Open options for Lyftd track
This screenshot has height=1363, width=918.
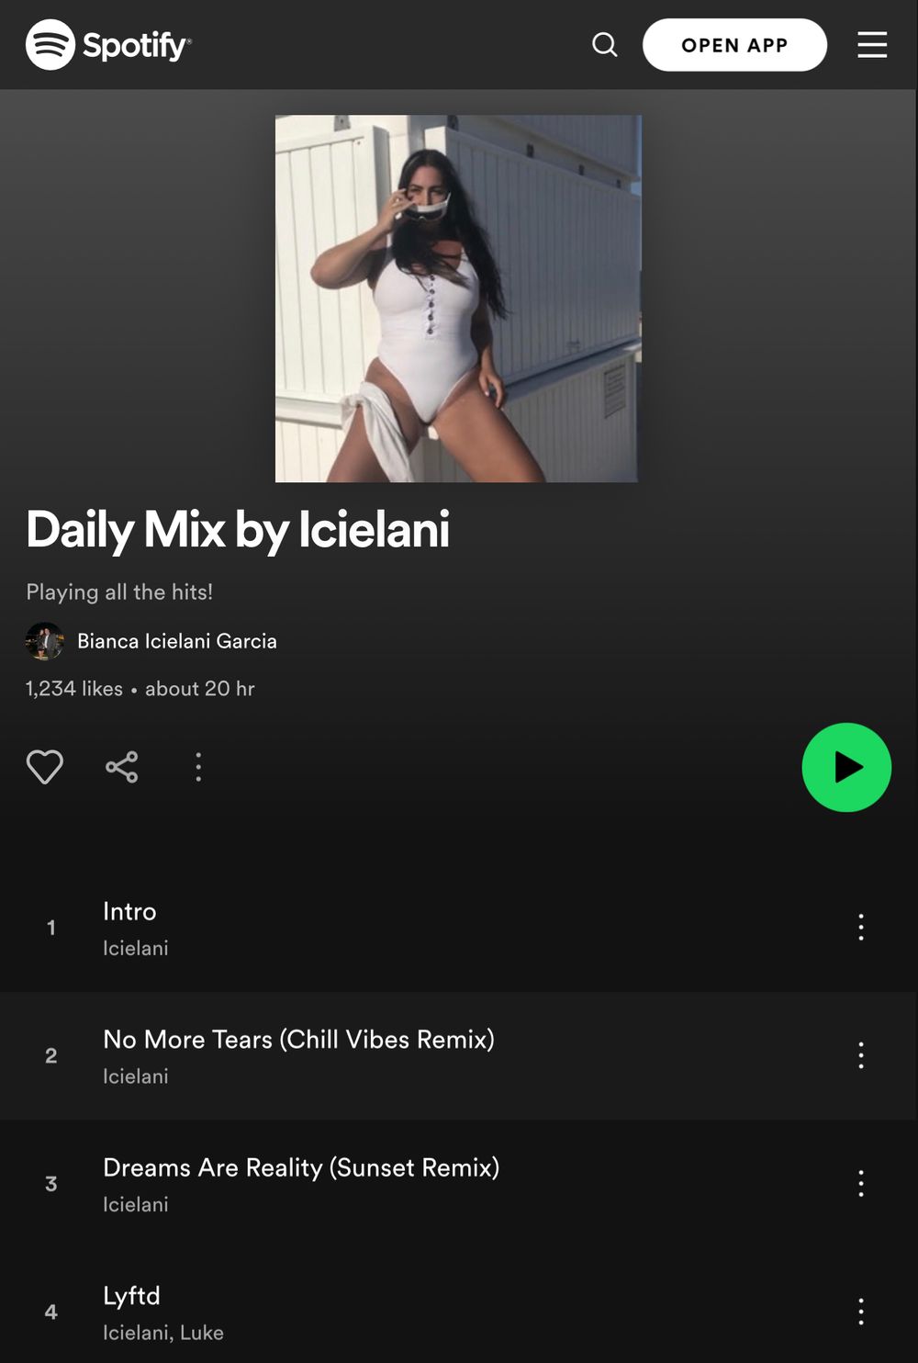[x=861, y=1312]
